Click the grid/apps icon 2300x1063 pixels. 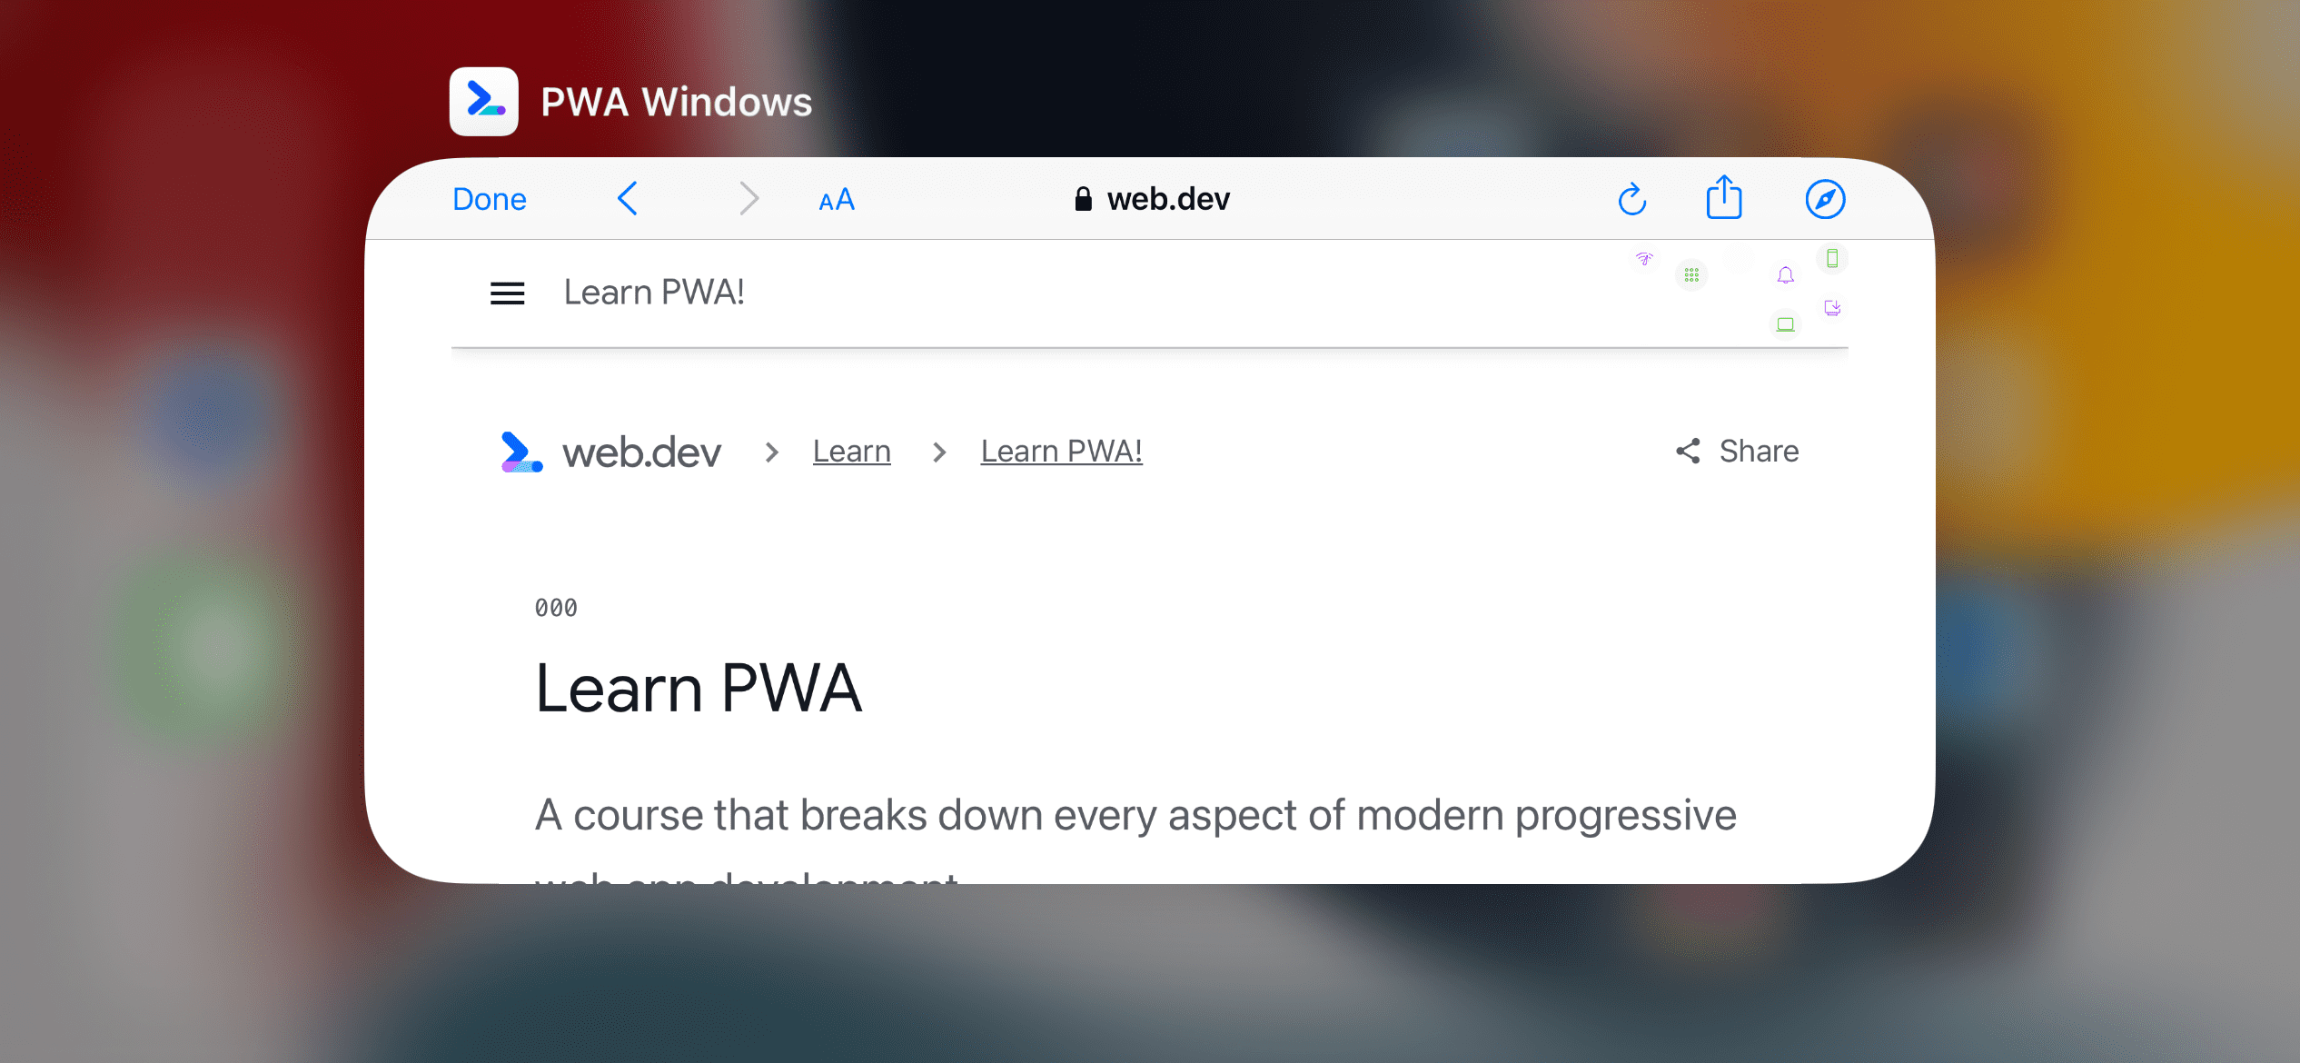click(x=1691, y=277)
